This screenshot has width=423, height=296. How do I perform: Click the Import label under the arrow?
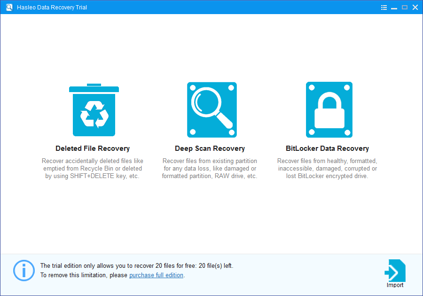click(x=395, y=285)
